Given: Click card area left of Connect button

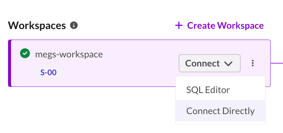Looking at the screenshot, I should [141, 63].
